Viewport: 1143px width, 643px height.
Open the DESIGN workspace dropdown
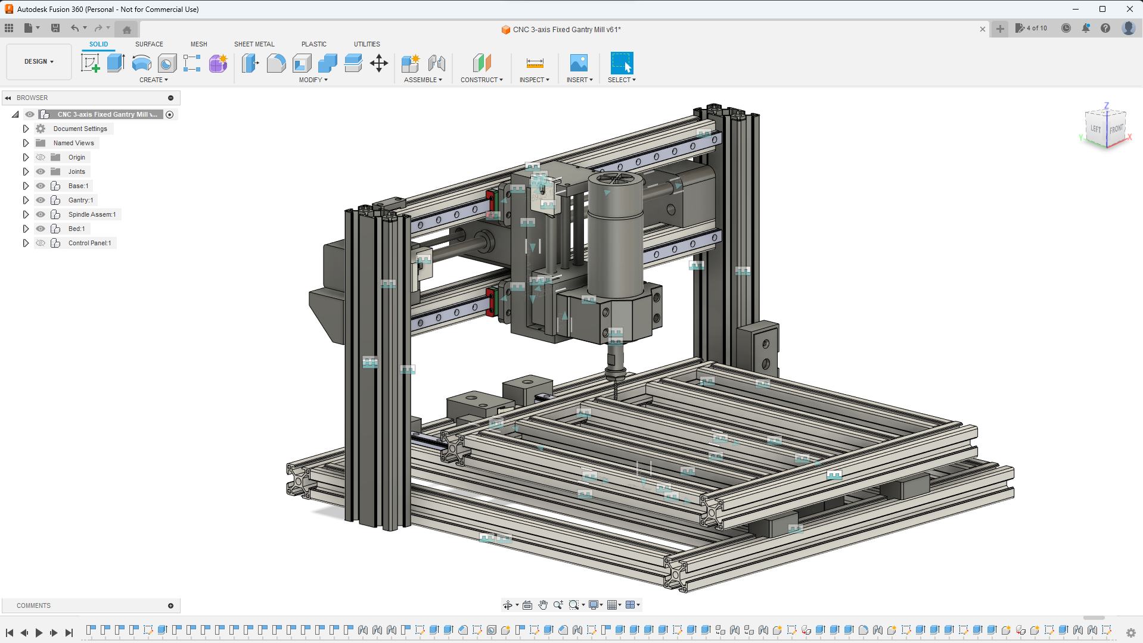coord(39,61)
